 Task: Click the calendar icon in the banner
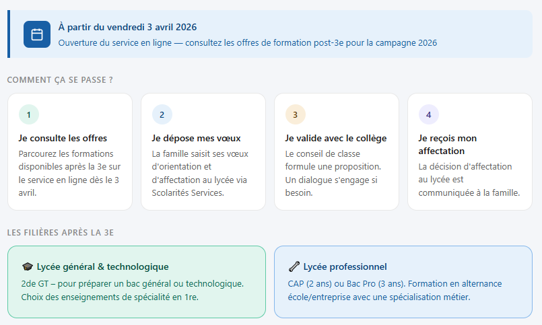point(37,34)
